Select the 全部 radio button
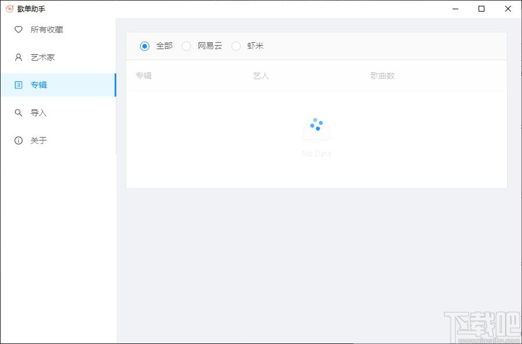Screen dimensions: 522x344 [x=145, y=46]
